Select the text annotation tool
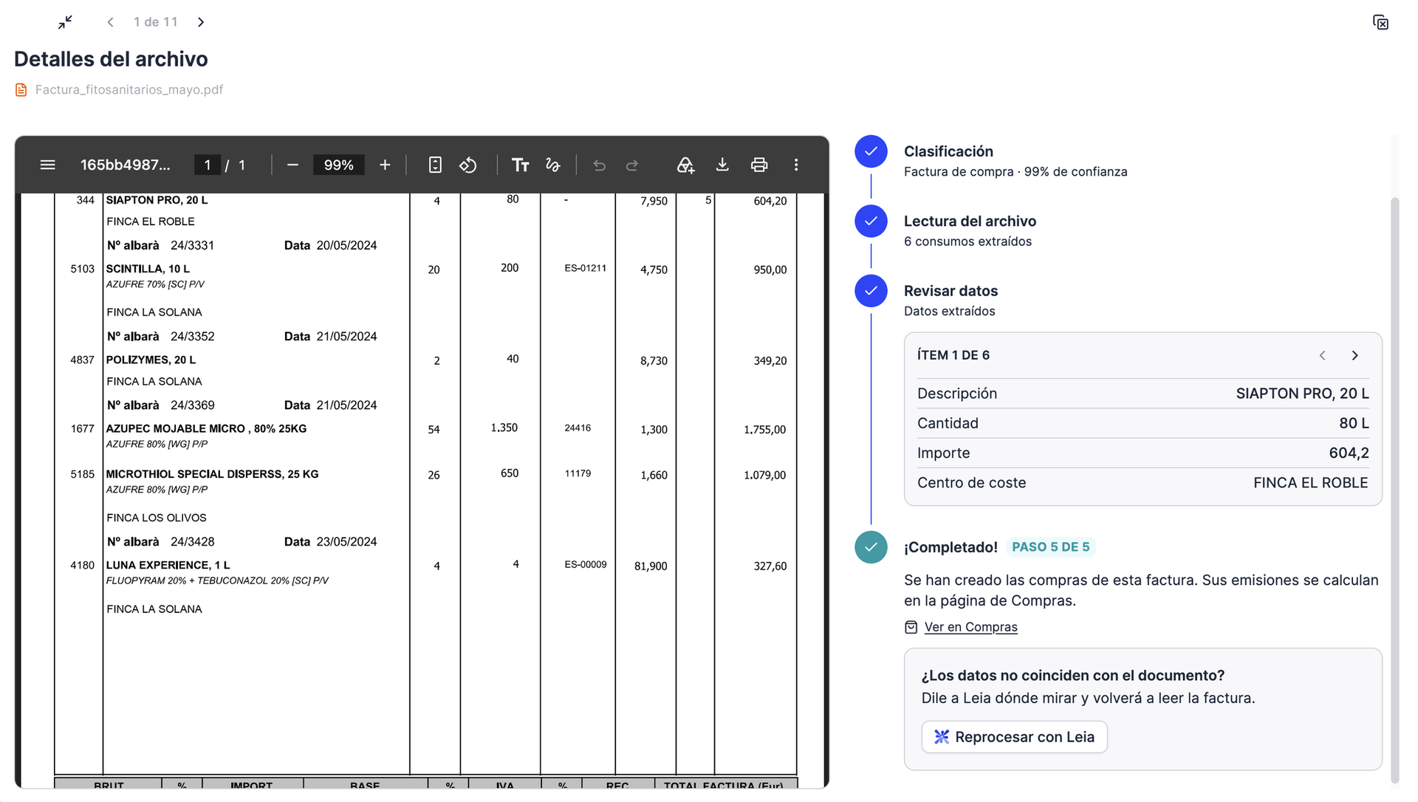 (x=521, y=165)
